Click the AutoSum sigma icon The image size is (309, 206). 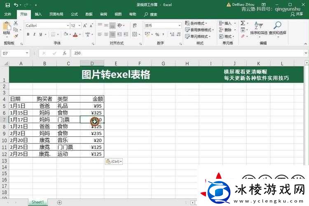pyautogui.click(x=243, y=23)
